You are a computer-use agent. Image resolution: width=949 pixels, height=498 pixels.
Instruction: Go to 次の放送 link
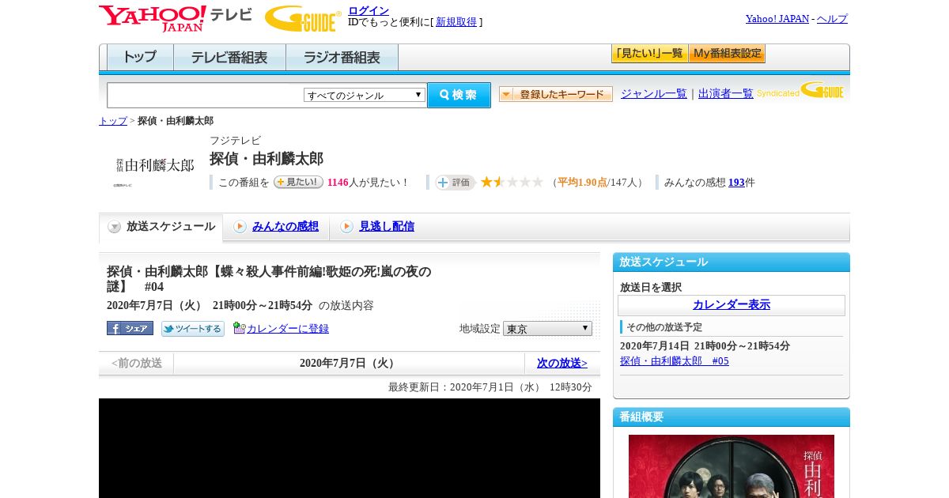point(562,364)
